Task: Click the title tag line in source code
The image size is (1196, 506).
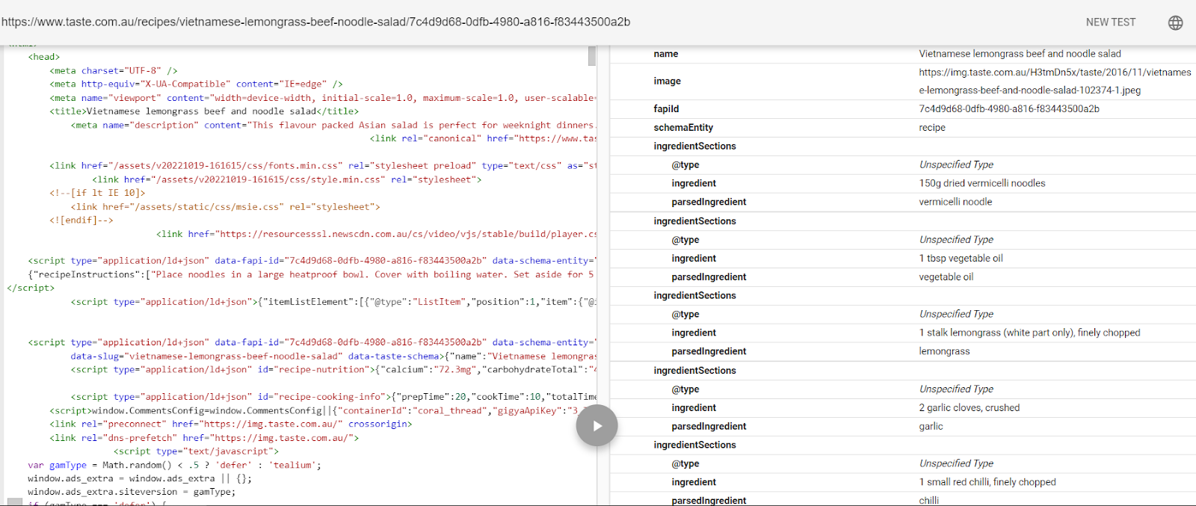Action: (x=204, y=111)
